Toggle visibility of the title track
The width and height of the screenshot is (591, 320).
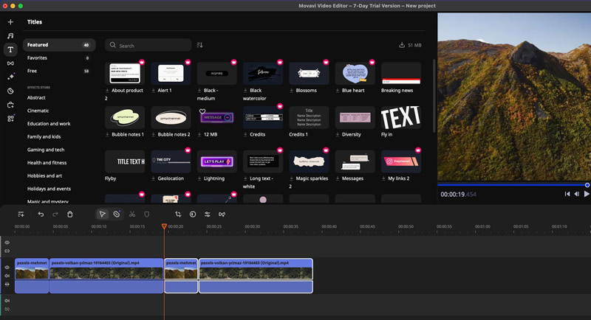point(7,243)
